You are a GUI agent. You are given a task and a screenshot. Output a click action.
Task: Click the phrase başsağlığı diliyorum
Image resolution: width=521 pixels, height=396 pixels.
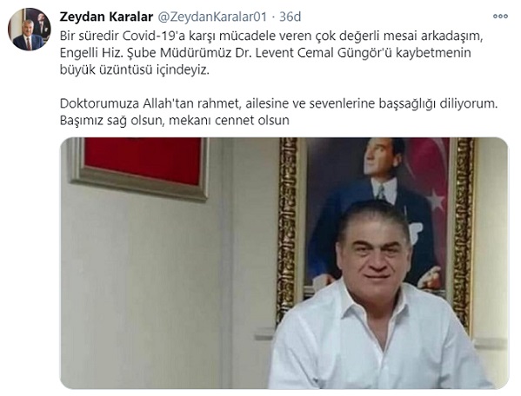(x=438, y=103)
